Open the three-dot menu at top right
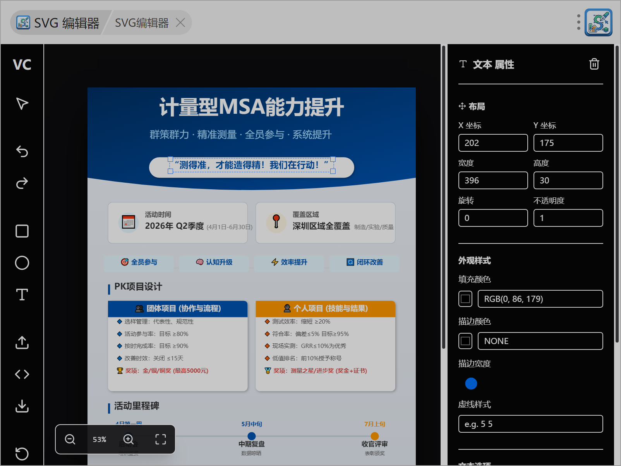Viewport: 621px width, 466px height. pos(578,22)
